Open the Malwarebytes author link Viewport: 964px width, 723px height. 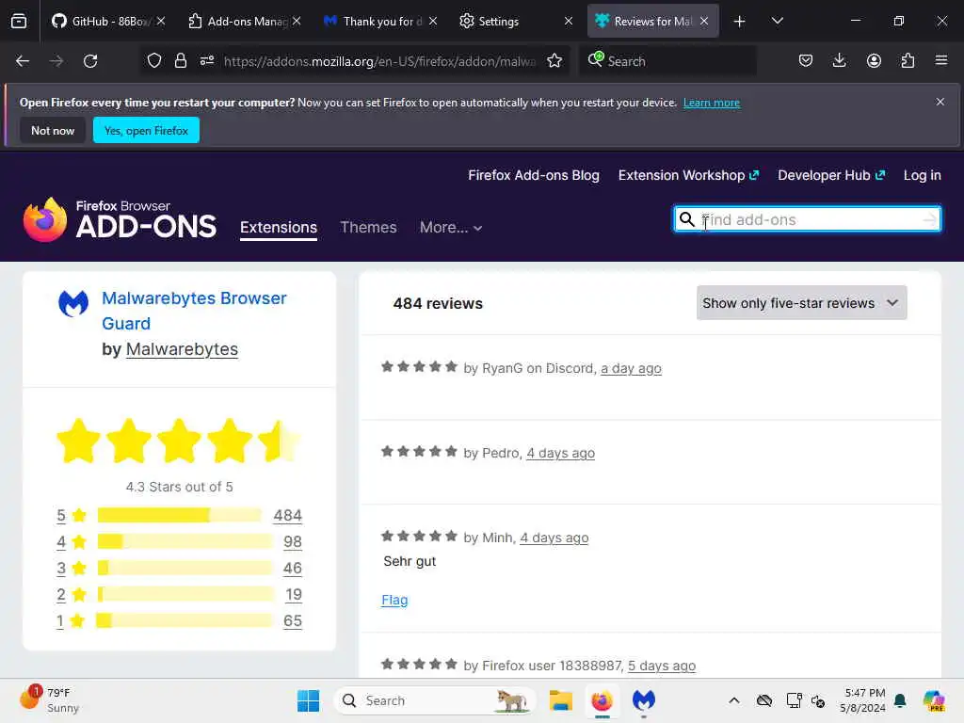coord(182,349)
